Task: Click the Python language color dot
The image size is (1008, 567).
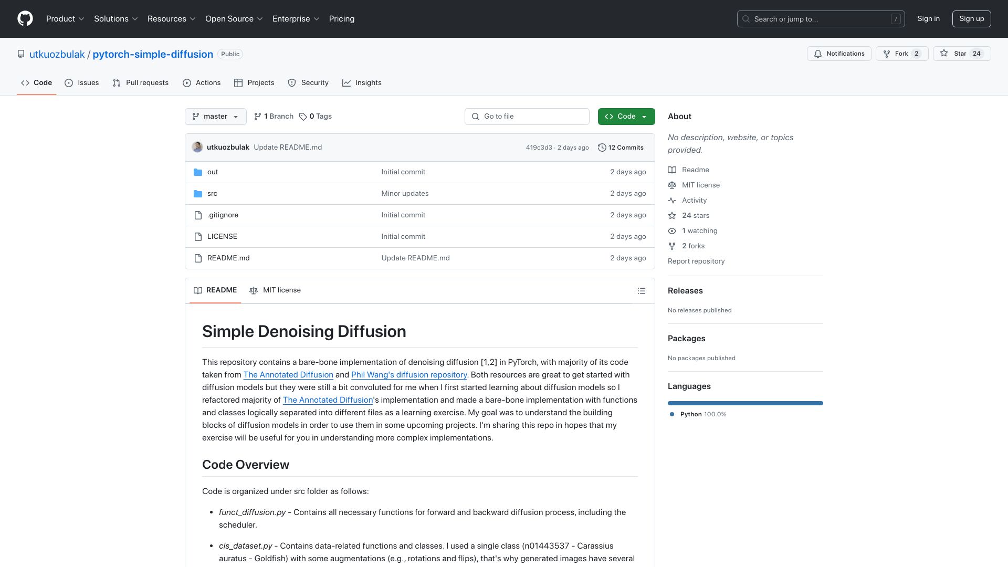Action: coord(672,414)
